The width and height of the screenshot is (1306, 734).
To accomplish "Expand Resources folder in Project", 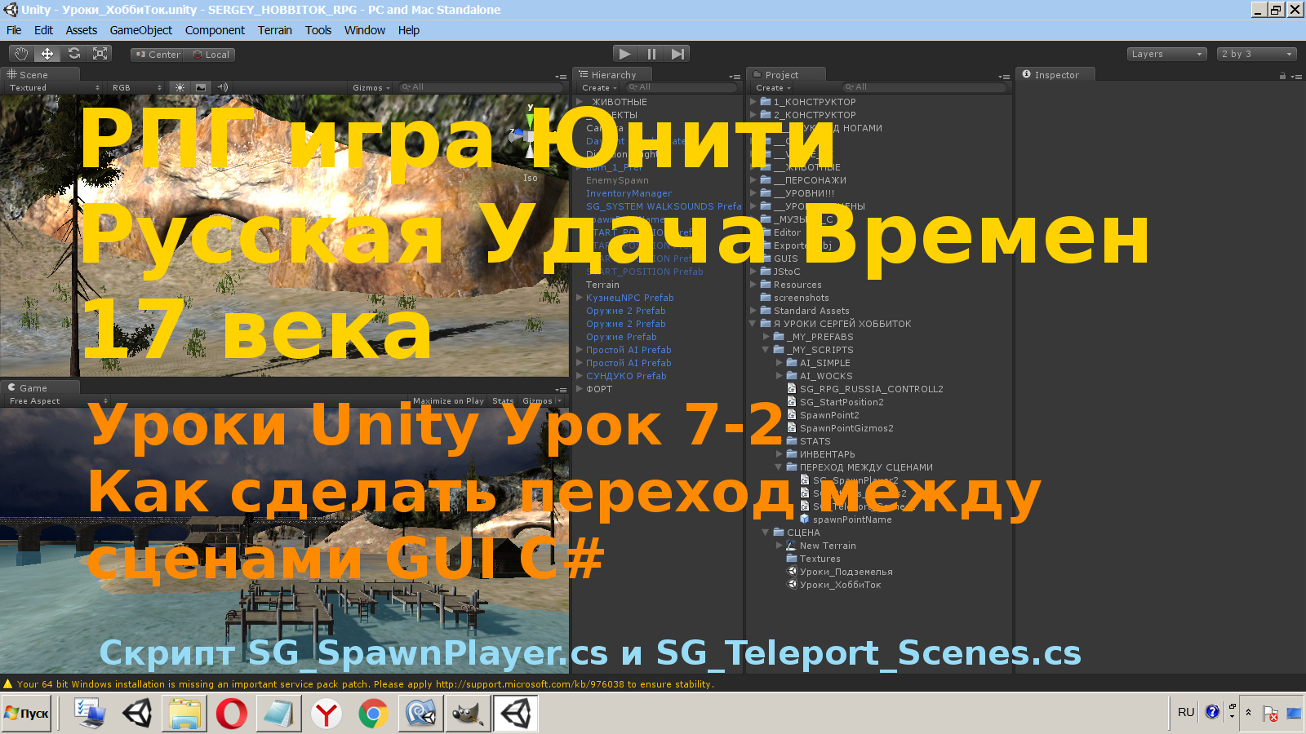I will click(753, 285).
